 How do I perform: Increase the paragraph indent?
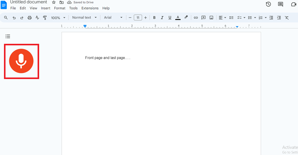point(279,18)
